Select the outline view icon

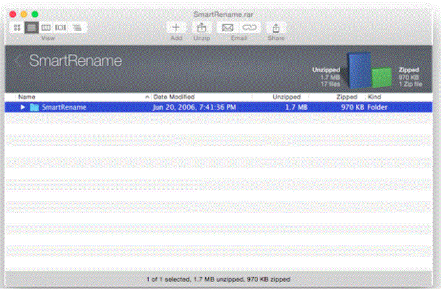[x=76, y=27]
